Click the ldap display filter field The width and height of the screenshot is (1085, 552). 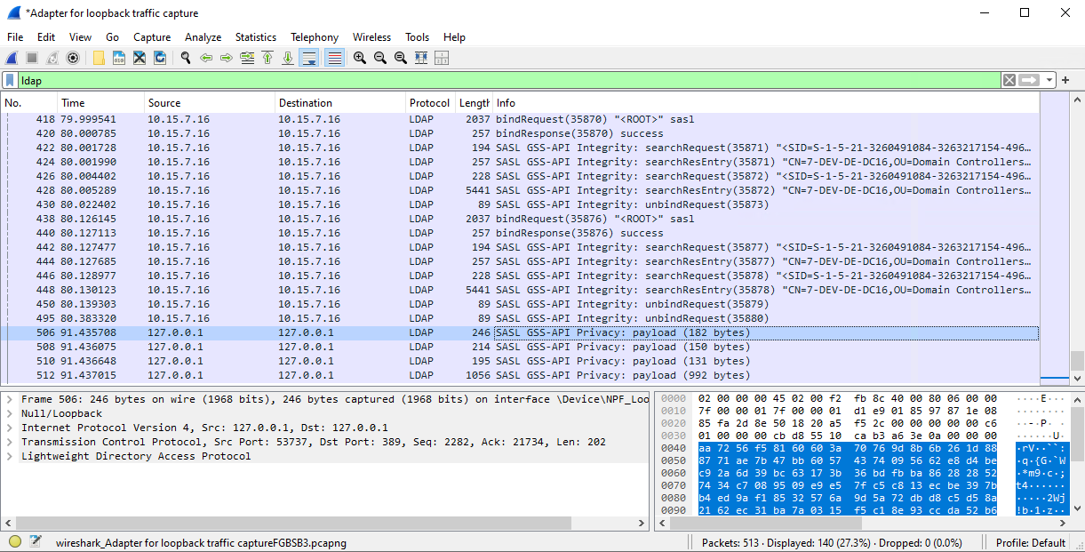pyautogui.click(x=510, y=80)
